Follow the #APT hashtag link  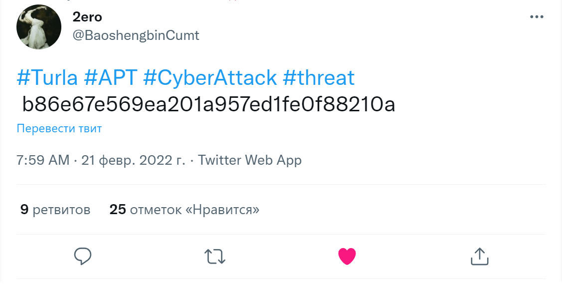point(110,78)
